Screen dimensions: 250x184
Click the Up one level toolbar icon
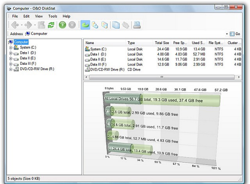pyautogui.click(x=42, y=25)
